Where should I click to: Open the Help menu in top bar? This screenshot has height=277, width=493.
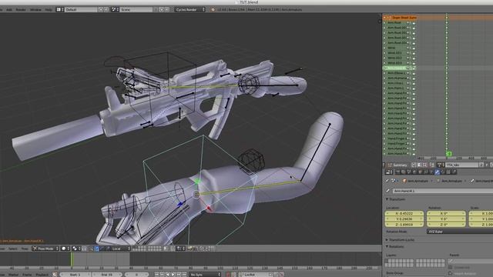coord(49,10)
